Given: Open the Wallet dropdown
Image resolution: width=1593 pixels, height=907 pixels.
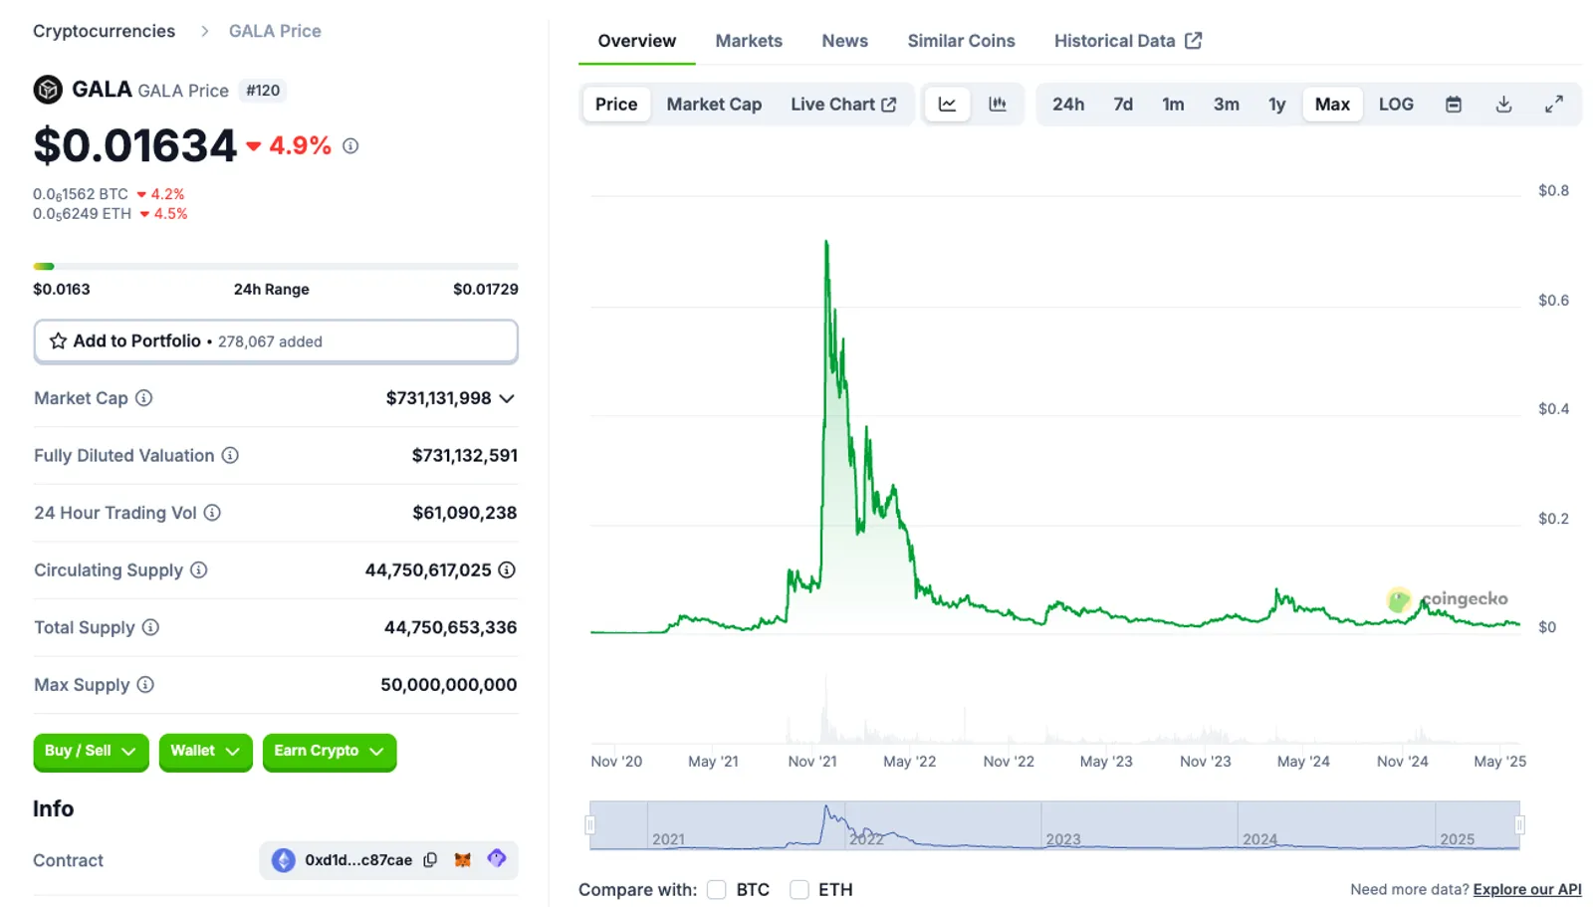Looking at the screenshot, I should (205, 752).
